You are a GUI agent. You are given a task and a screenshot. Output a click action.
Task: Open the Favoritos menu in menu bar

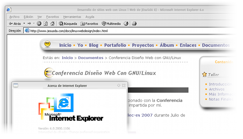(52, 17)
